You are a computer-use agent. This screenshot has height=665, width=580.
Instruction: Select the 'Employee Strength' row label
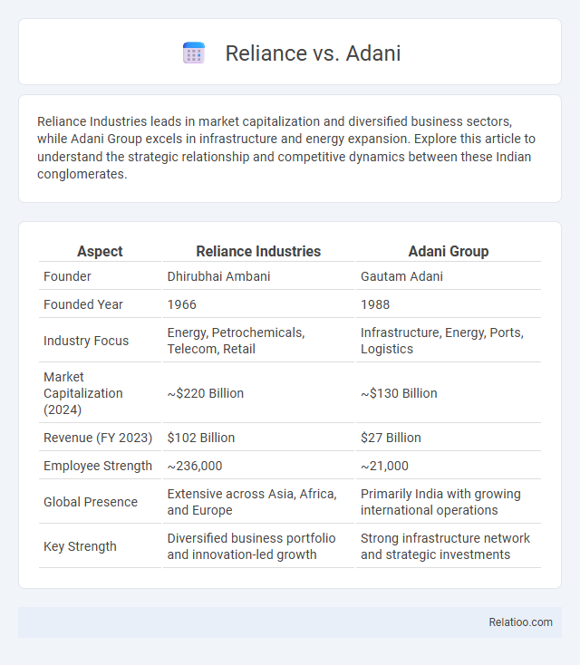98,466
